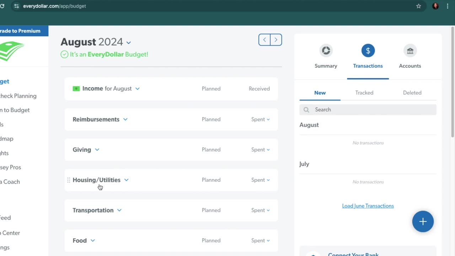The height and width of the screenshot is (256, 455).
Task: Open Spent dropdown in Food row
Action: (x=261, y=240)
